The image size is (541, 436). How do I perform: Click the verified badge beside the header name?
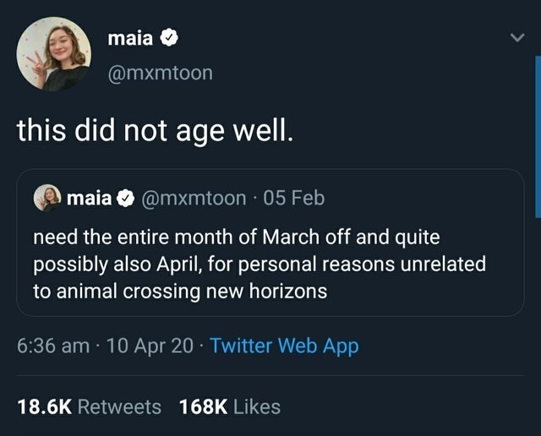(169, 38)
